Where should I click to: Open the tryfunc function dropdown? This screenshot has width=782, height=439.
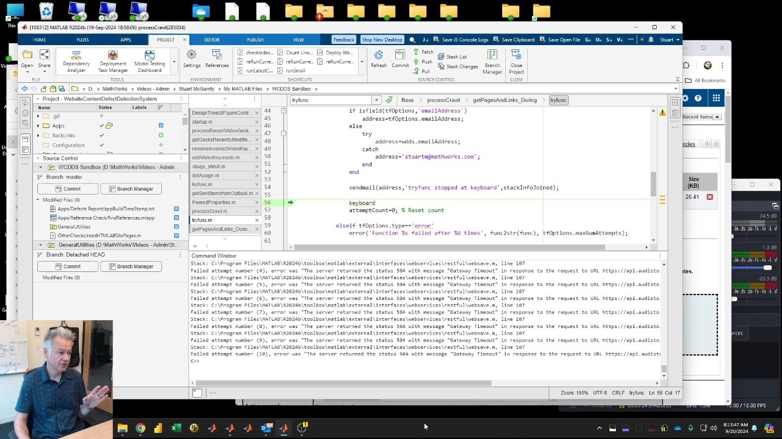pos(376,100)
